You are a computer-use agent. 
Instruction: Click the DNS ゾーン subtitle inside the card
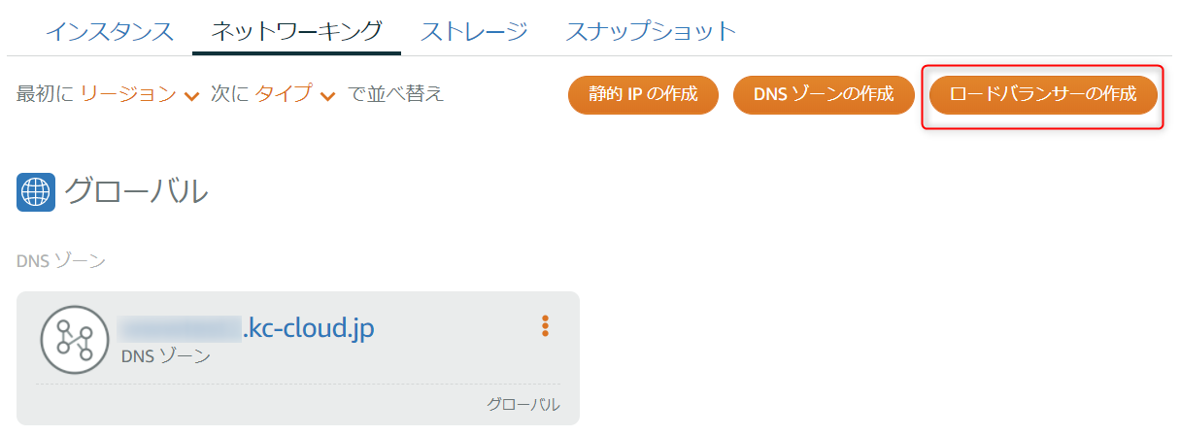166,356
